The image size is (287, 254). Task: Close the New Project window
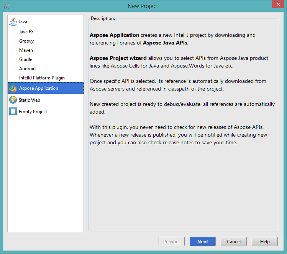pyautogui.click(x=278, y=4)
